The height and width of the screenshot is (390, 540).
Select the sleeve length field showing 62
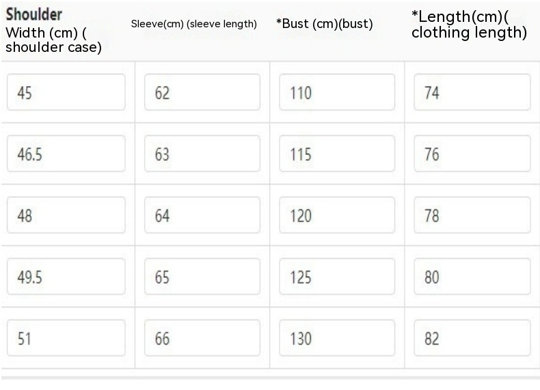click(x=202, y=92)
